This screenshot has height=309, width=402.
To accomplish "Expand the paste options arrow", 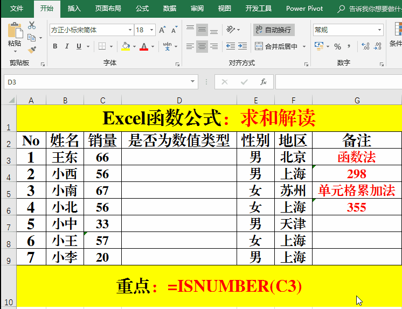I will click(15, 52).
